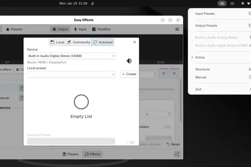
Task: Close the presets popup with X
Action: tap(135, 42)
